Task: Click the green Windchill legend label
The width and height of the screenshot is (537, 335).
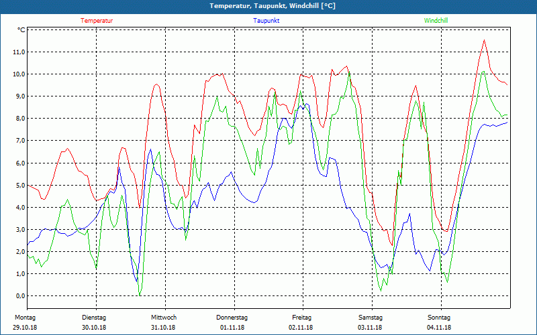Action: 436,21
